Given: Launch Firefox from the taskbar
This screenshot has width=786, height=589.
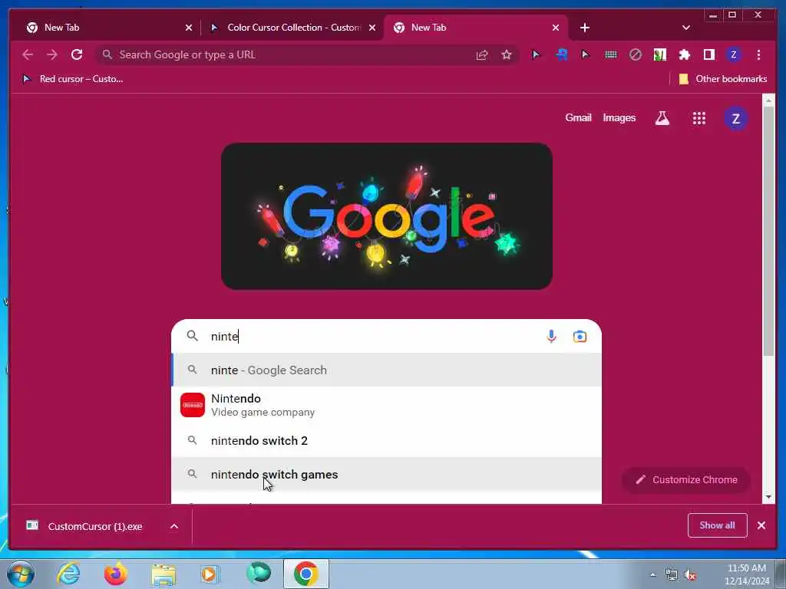Looking at the screenshot, I should [x=115, y=574].
